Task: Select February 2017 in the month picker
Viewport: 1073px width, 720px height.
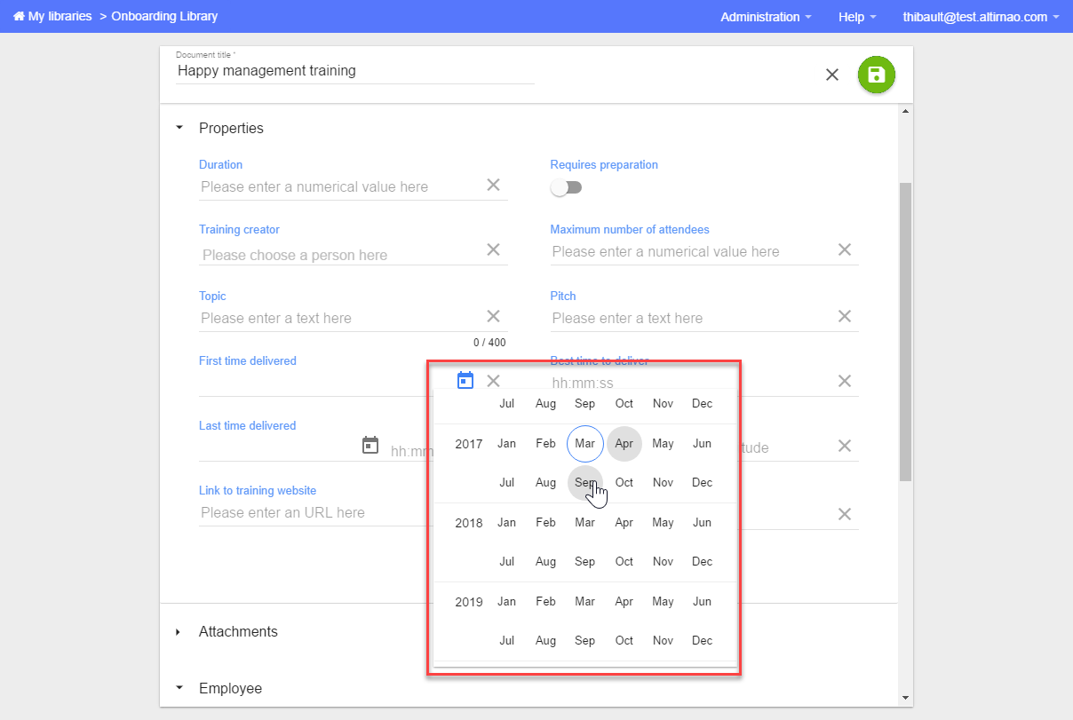Action: click(x=546, y=444)
